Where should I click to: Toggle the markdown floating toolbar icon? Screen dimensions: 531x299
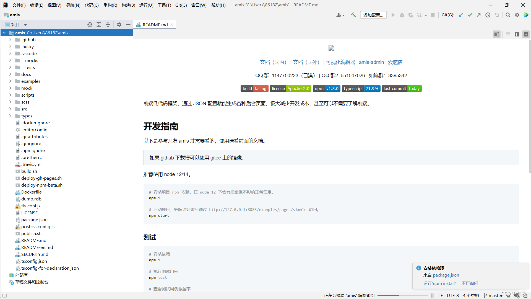[x=497, y=34]
